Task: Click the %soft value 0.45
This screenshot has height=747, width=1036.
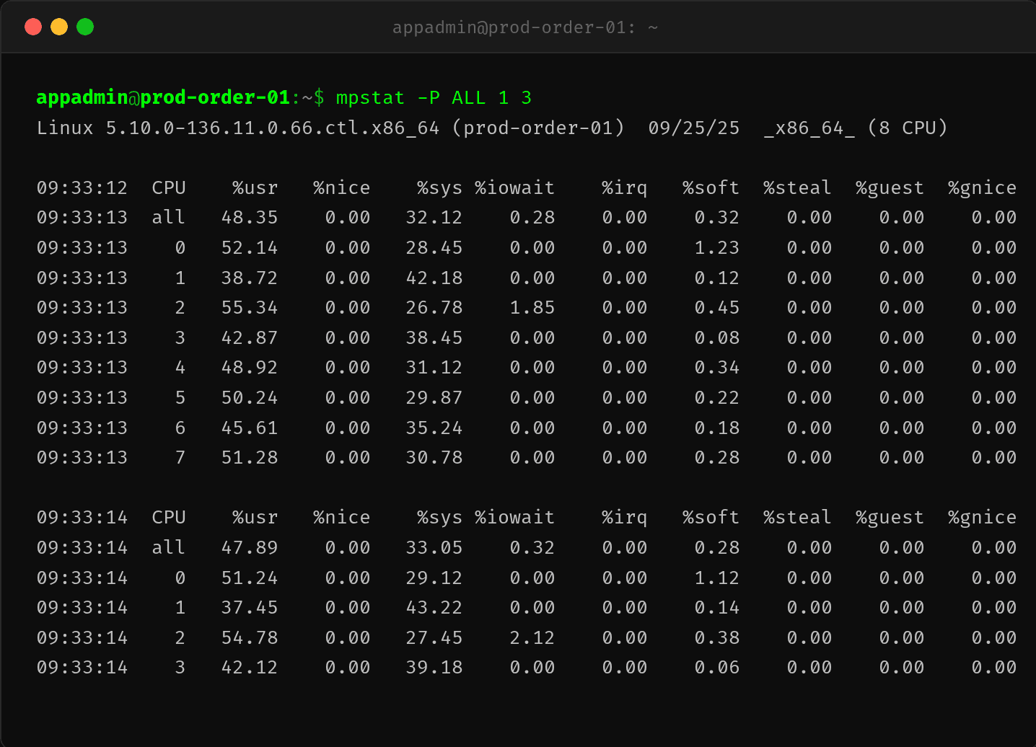Action: (716, 307)
